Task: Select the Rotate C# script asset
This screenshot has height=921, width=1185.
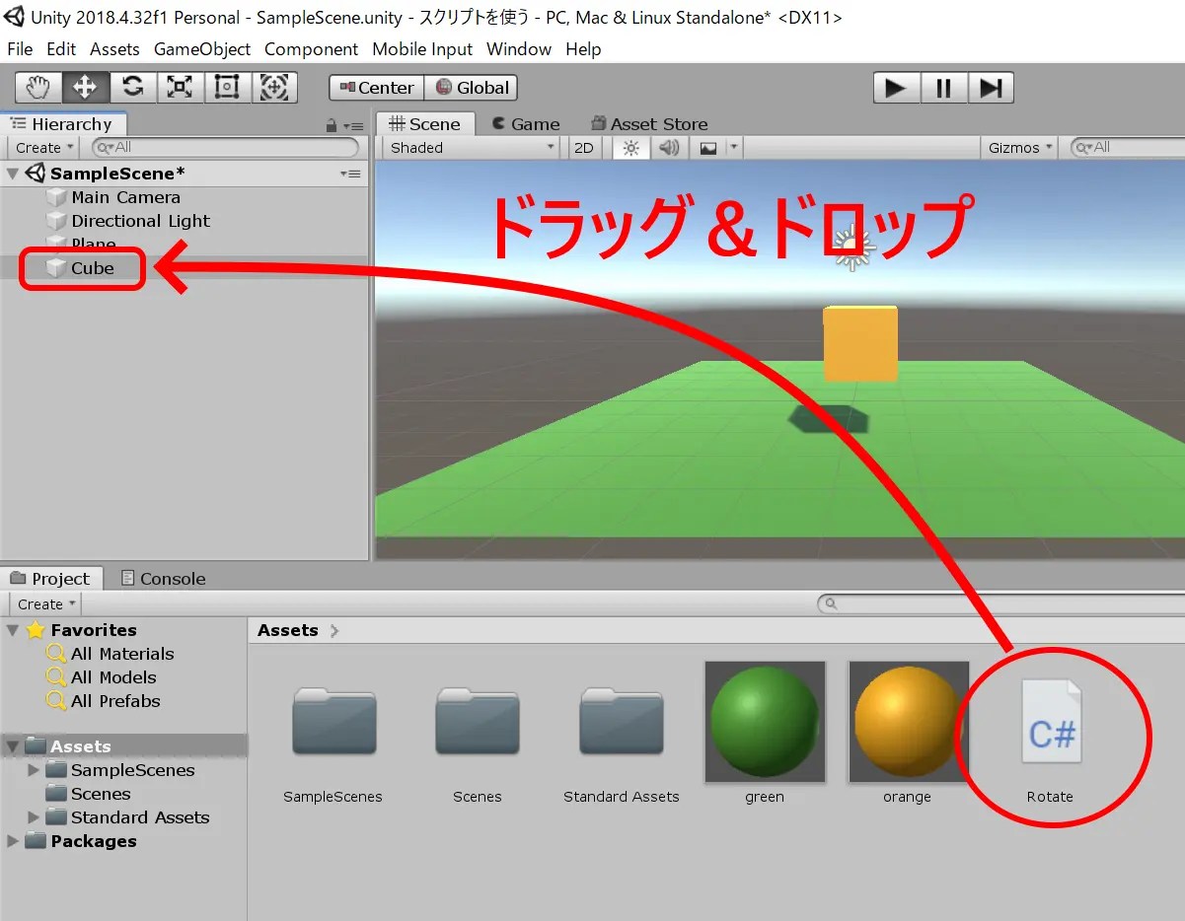Action: 1052,721
